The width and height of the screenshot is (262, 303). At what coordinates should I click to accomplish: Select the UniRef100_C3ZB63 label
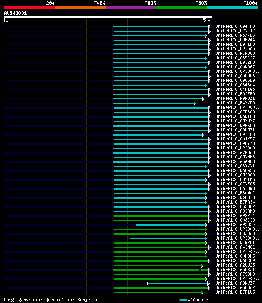[x=235, y=234]
